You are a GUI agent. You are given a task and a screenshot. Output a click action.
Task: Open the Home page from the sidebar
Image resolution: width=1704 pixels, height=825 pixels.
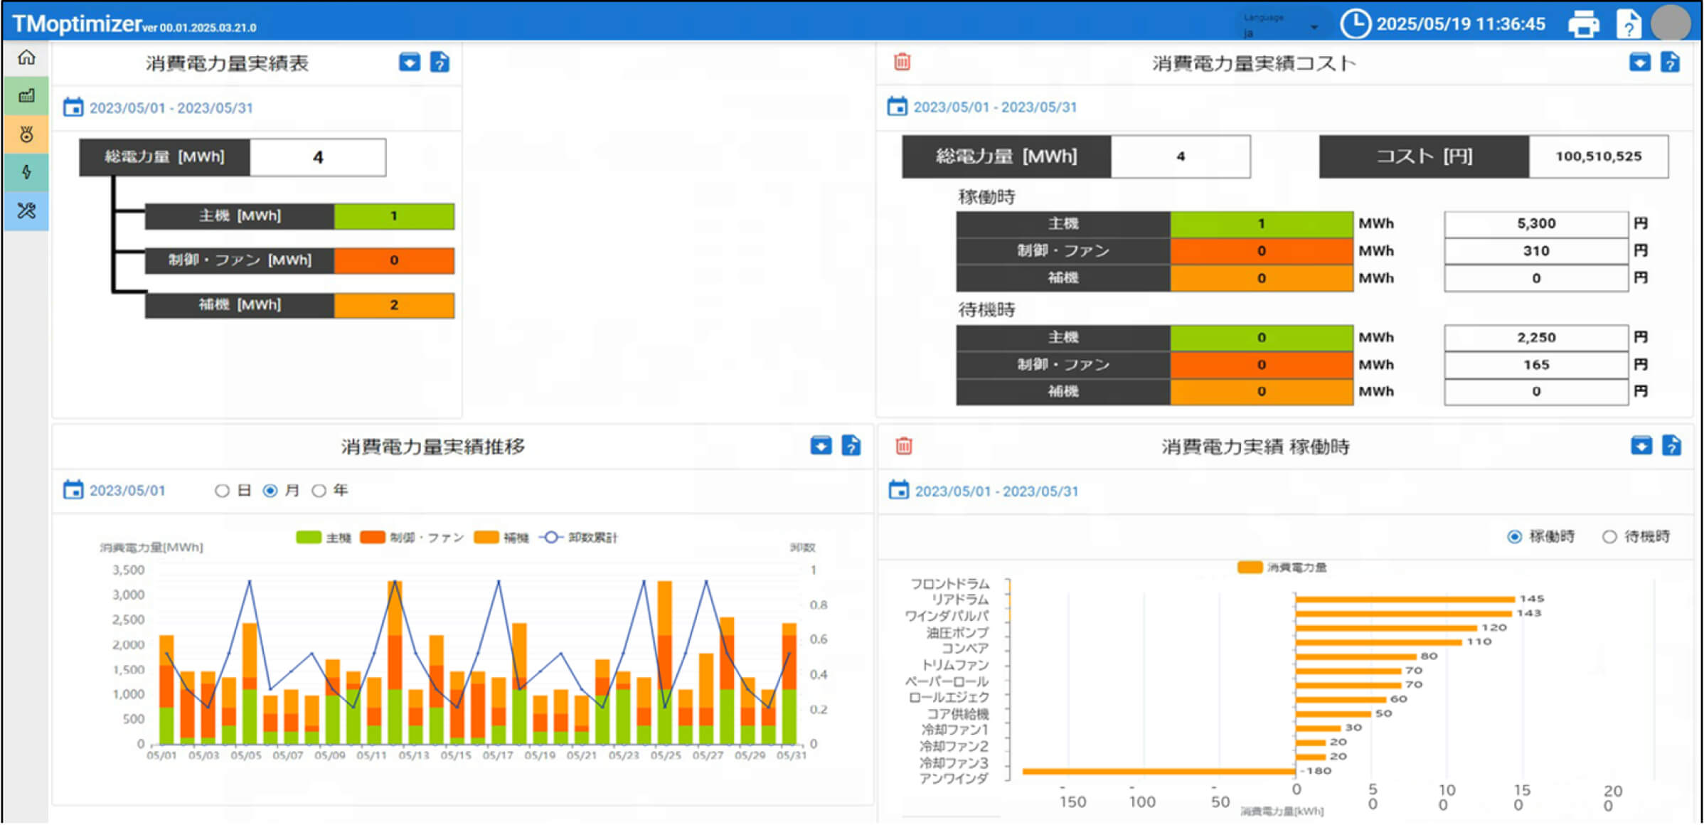coord(26,58)
